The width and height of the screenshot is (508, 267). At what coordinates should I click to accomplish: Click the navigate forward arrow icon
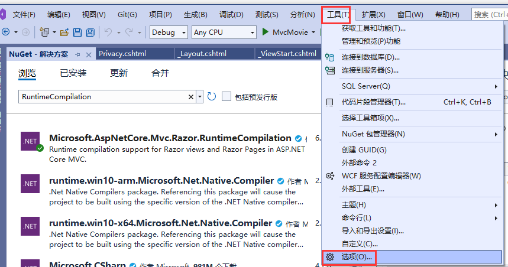25,32
